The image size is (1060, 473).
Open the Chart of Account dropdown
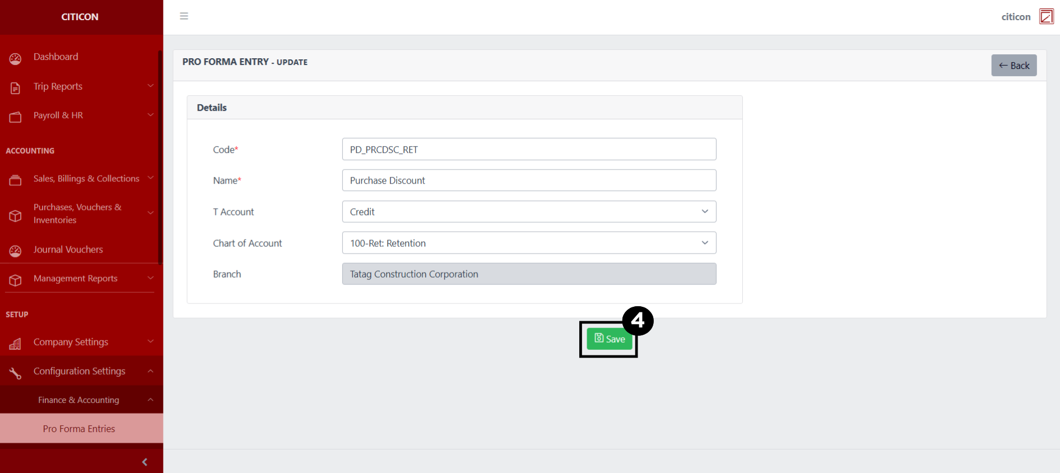pos(529,243)
